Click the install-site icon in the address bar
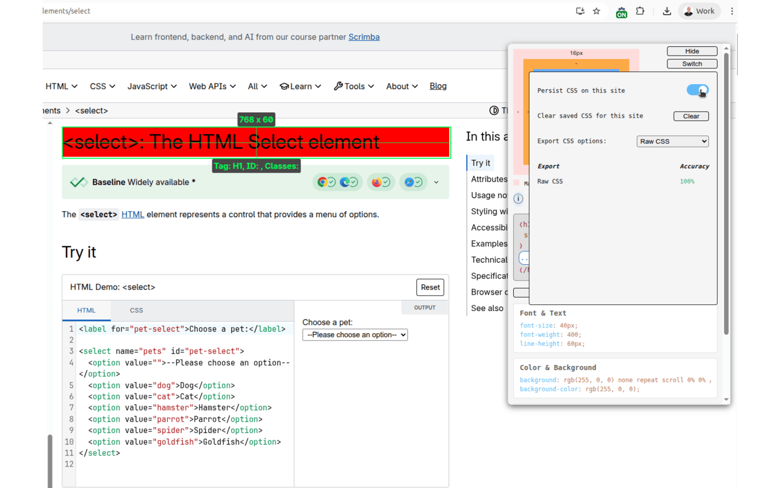This screenshot has width=781, height=488. tap(580, 10)
